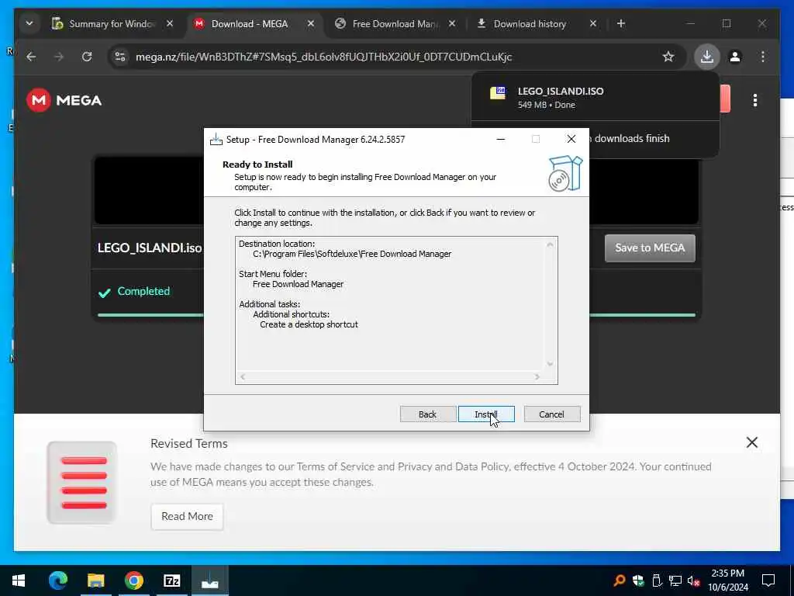Screen dimensions: 794x596
Task: Click the Back button in setup dialog
Action: pos(427,414)
